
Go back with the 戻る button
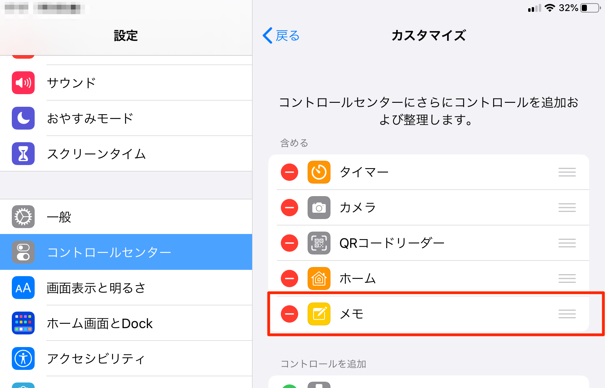point(281,35)
